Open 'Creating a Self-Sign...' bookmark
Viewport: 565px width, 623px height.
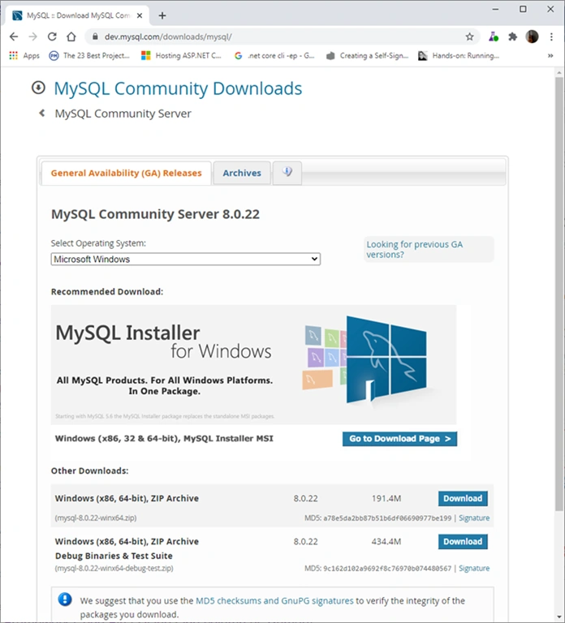(367, 56)
